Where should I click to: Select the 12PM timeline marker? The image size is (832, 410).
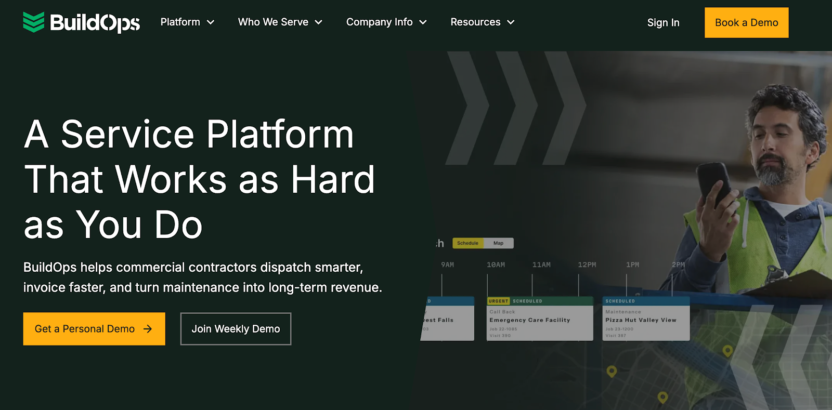pyautogui.click(x=587, y=265)
